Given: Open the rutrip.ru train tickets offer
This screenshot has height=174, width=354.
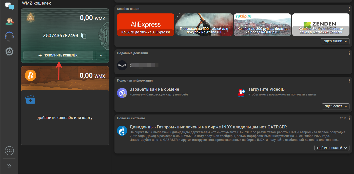Looking at the screenshot, I should [262, 25].
